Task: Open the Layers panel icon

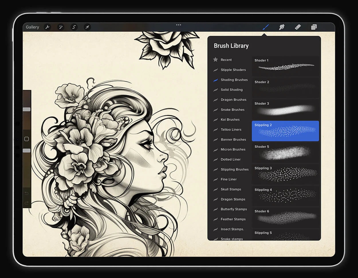Action: pyautogui.click(x=314, y=27)
